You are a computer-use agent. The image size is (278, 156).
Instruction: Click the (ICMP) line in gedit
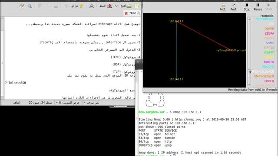coord(126,57)
